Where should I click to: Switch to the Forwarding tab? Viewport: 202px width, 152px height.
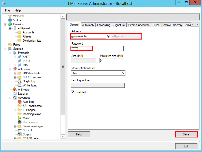pos(104,25)
